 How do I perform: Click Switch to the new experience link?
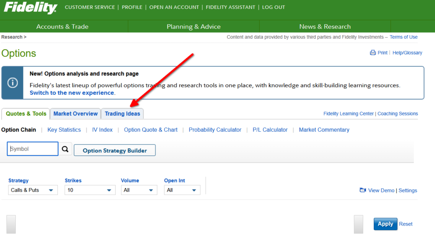72,93
